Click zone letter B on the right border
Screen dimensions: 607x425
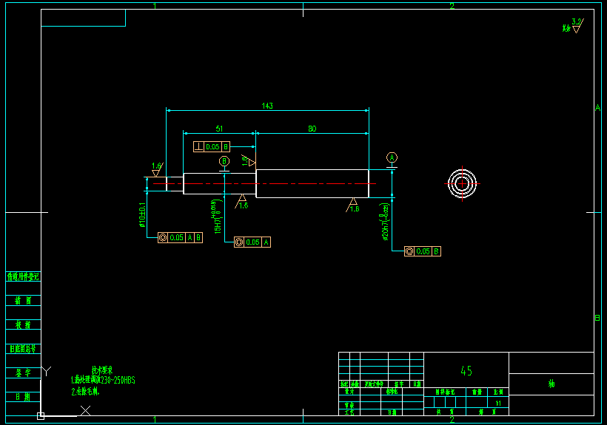597,318
